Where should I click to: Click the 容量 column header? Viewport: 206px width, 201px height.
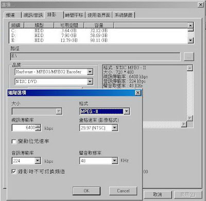click(99, 25)
